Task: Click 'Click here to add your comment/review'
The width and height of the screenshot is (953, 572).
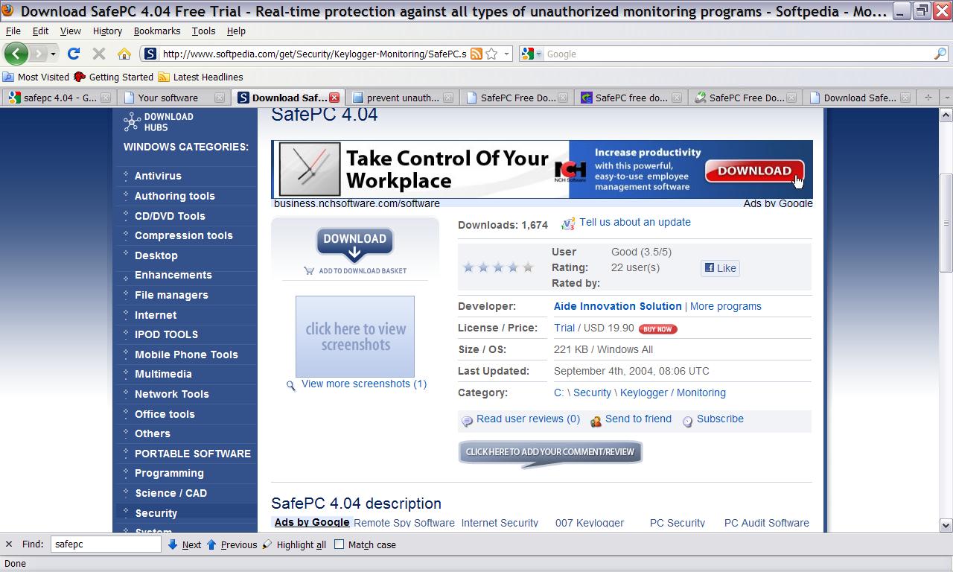Action: [549, 452]
